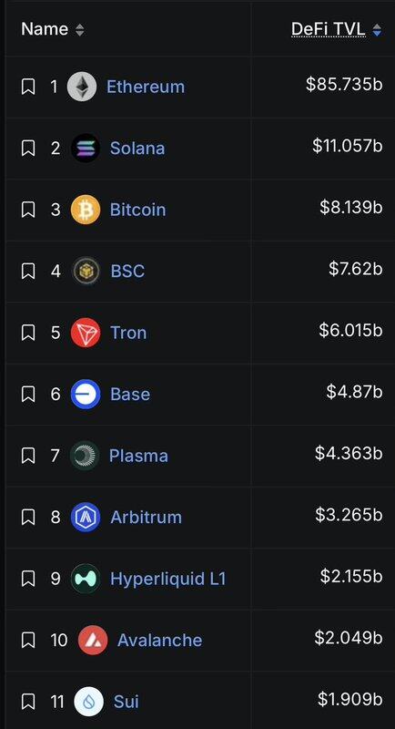395x729 pixels.
Task: Sort table by Name arrows
Action: [x=80, y=31]
